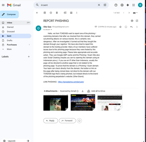Open the Google apps grid

(x=133, y=5)
